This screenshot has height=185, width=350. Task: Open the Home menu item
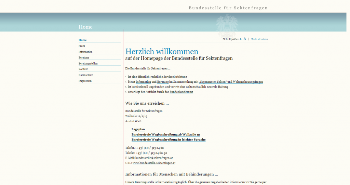(x=83, y=40)
